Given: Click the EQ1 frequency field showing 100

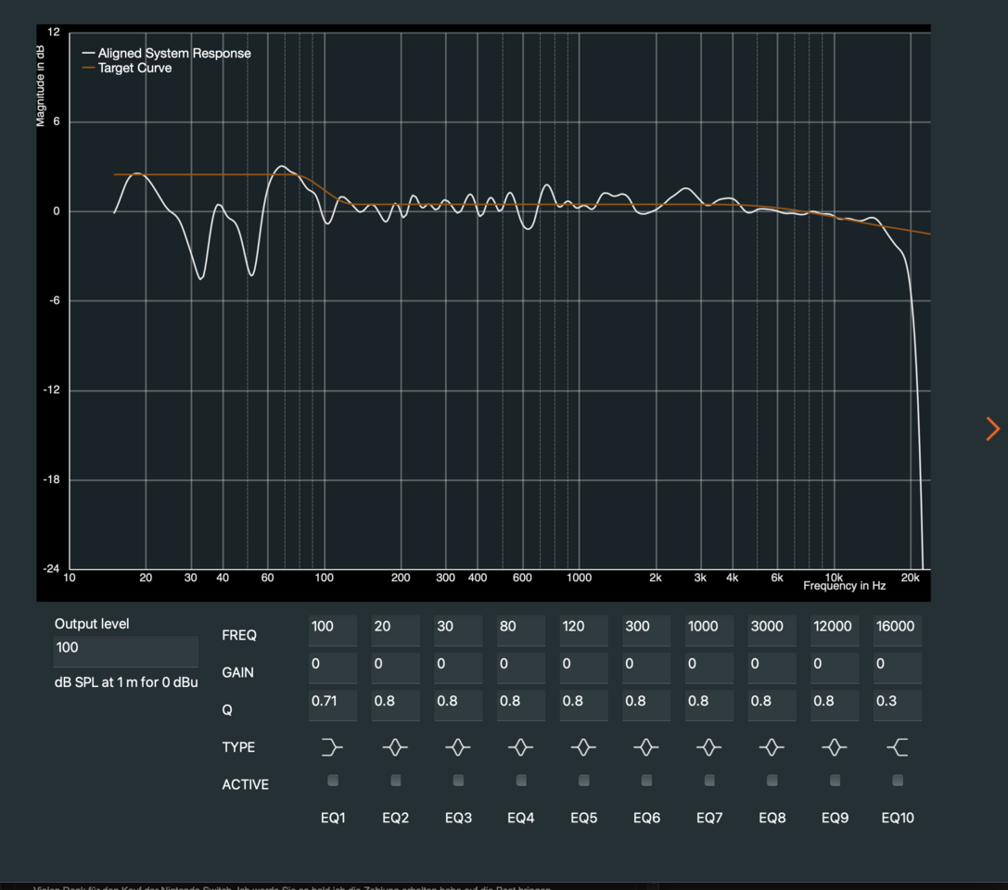Looking at the screenshot, I should click(332, 630).
